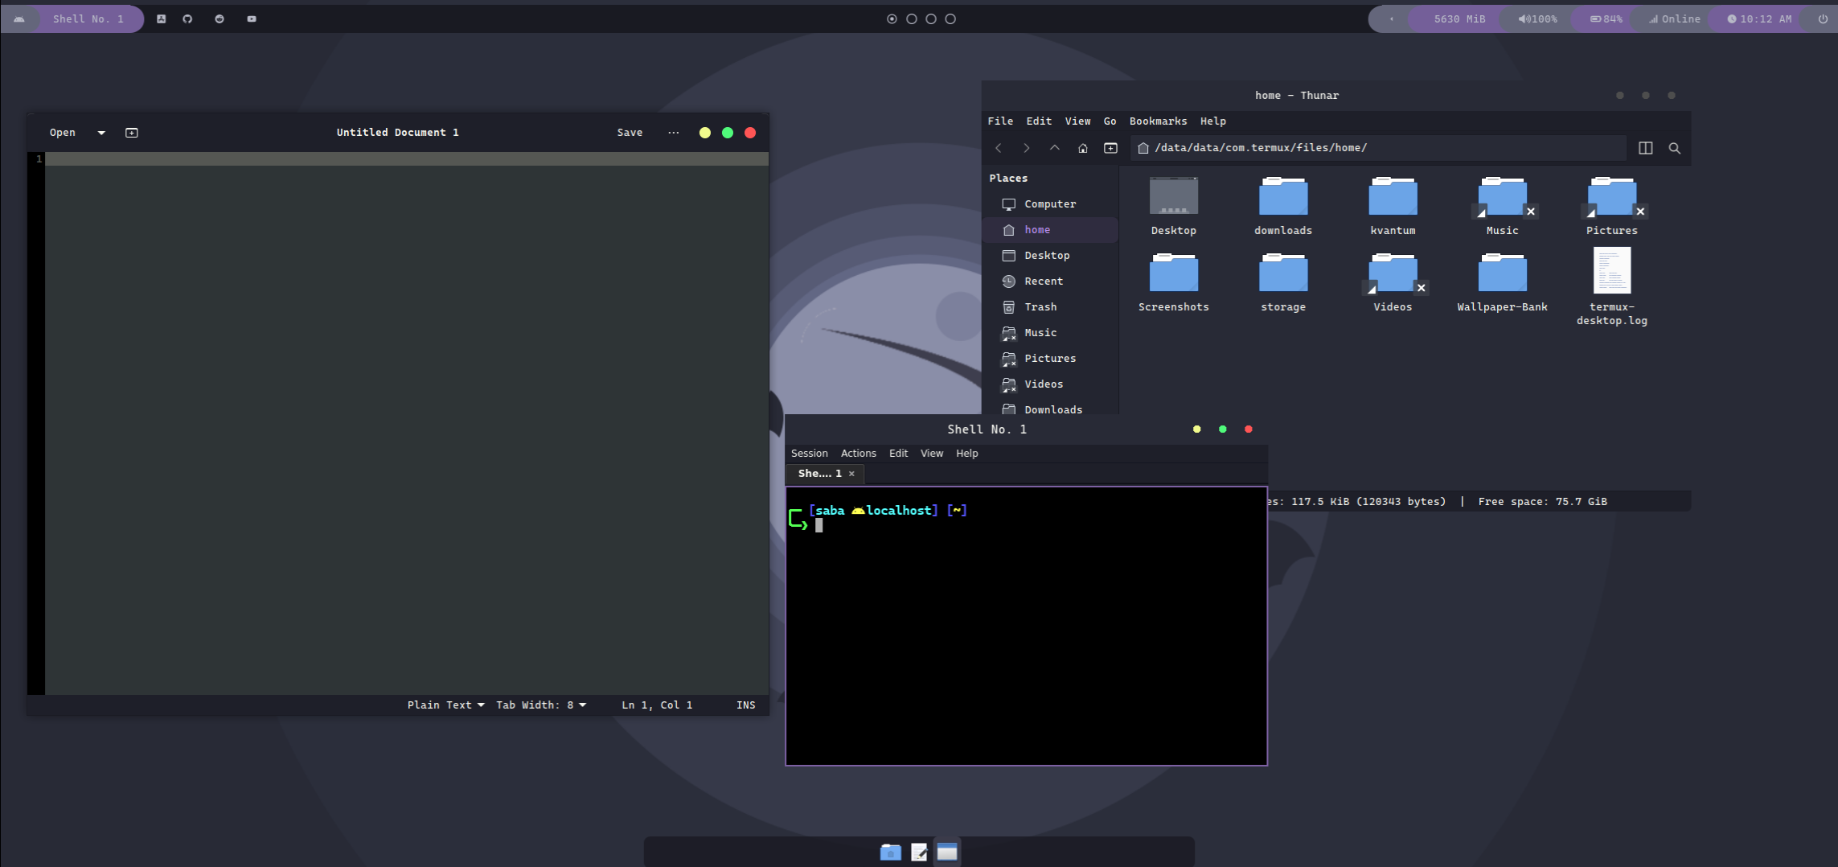Open the terminal's Session menu

coord(809,454)
